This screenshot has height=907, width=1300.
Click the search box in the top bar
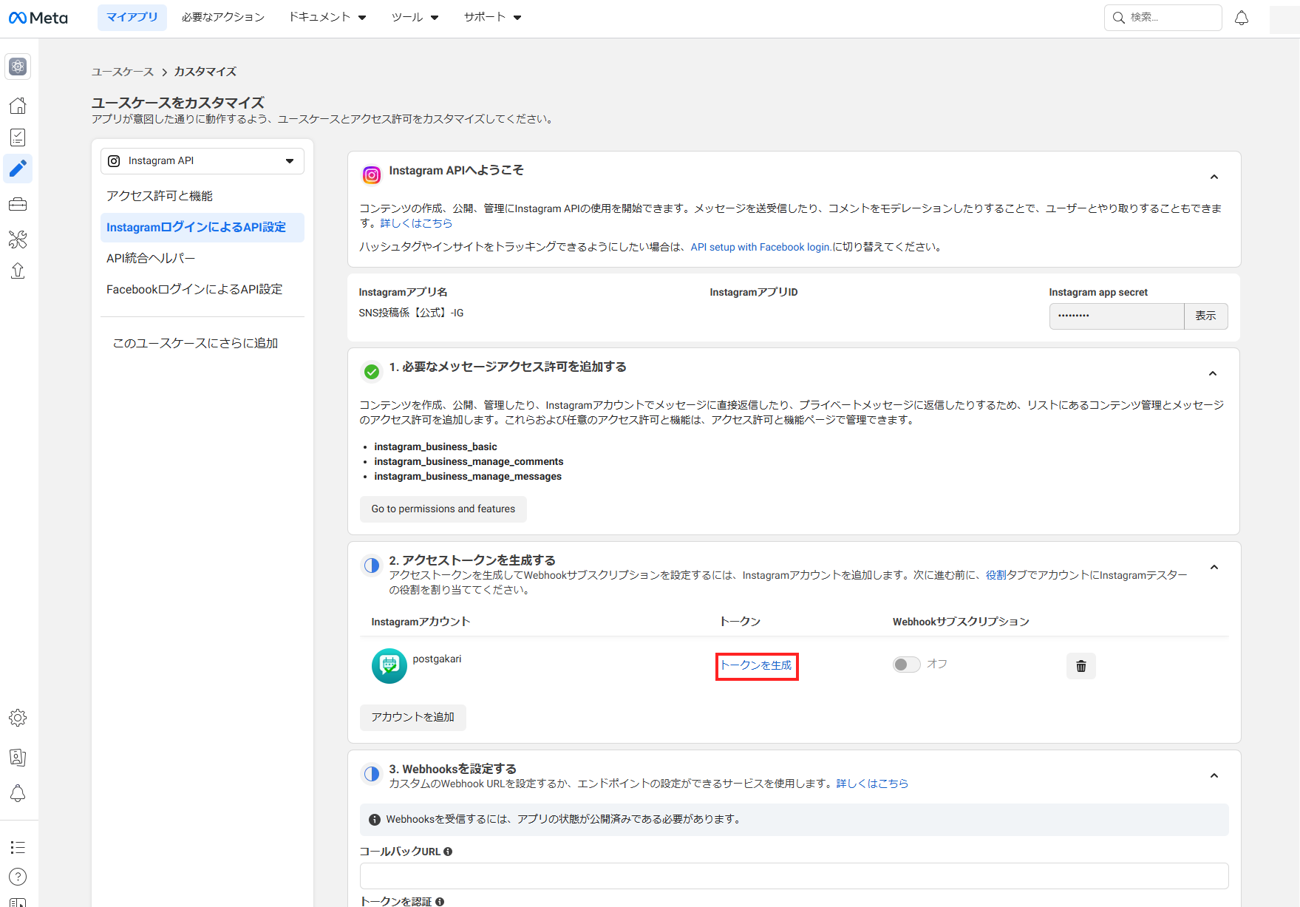(1163, 18)
